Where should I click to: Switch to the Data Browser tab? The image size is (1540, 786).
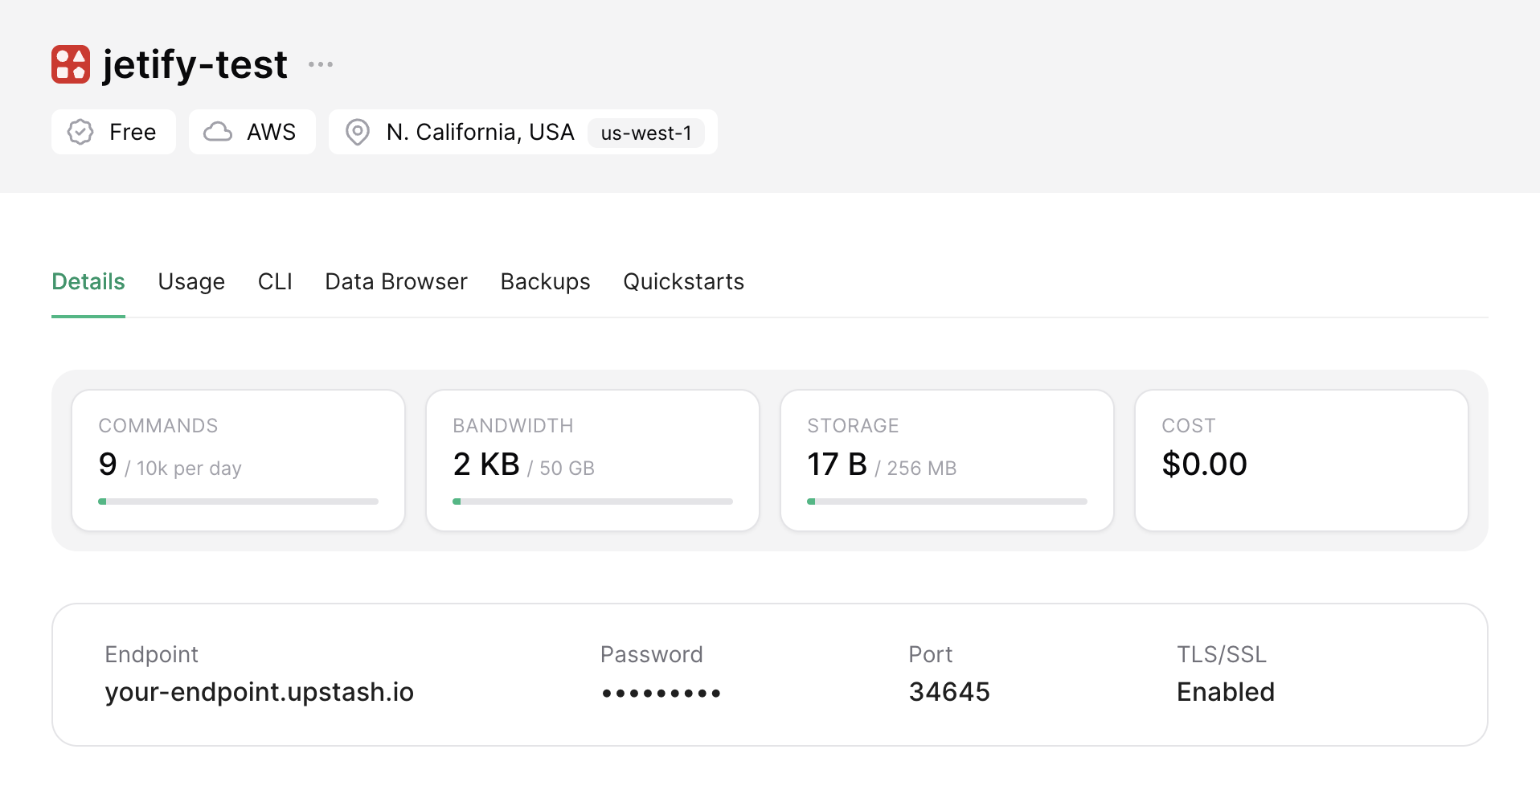click(x=395, y=281)
